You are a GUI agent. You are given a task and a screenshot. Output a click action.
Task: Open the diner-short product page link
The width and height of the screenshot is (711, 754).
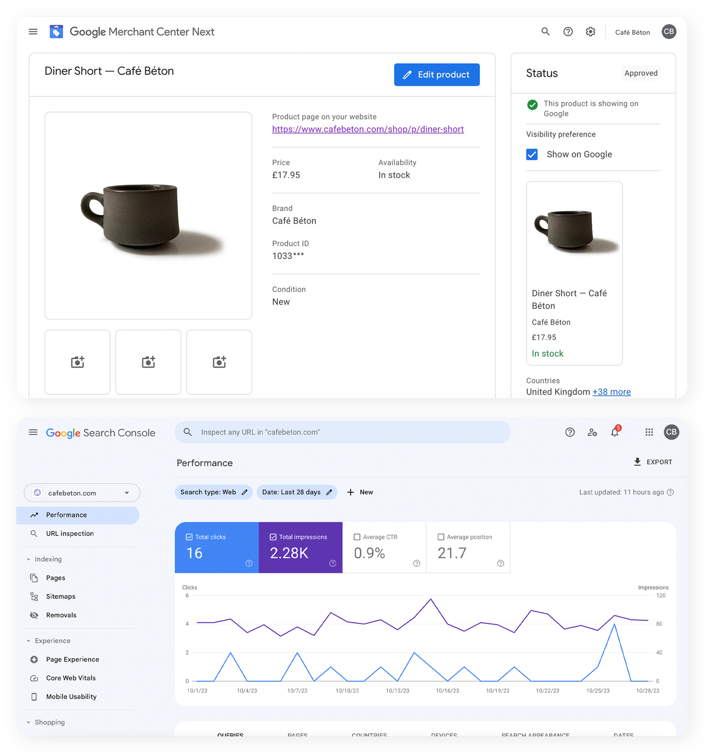pos(367,129)
